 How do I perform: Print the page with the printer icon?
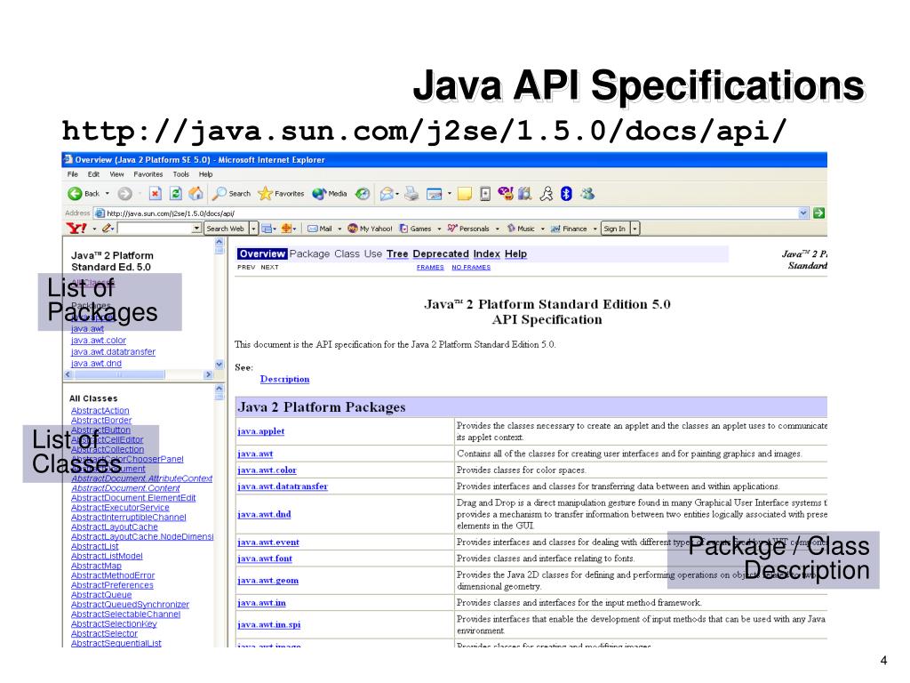click(411, 194)
